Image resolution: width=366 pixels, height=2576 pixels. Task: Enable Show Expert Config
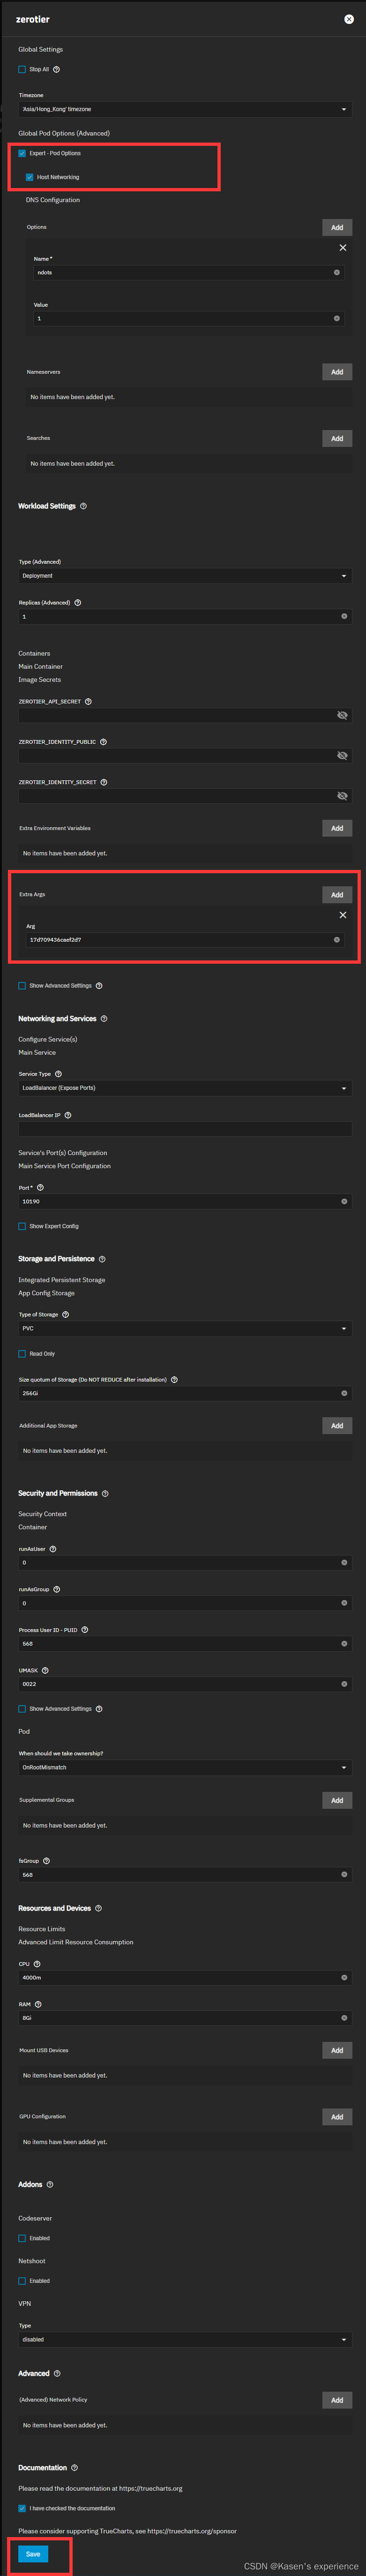point(22,1225)
